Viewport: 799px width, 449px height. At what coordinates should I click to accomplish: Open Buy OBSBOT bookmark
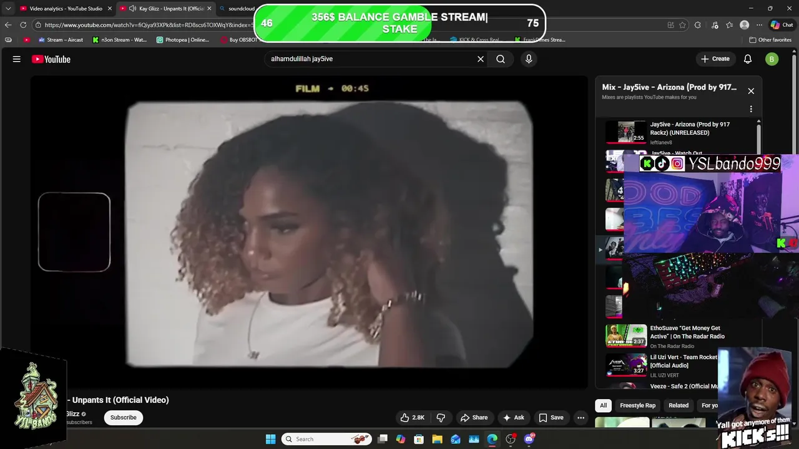(x=238, y=40)
